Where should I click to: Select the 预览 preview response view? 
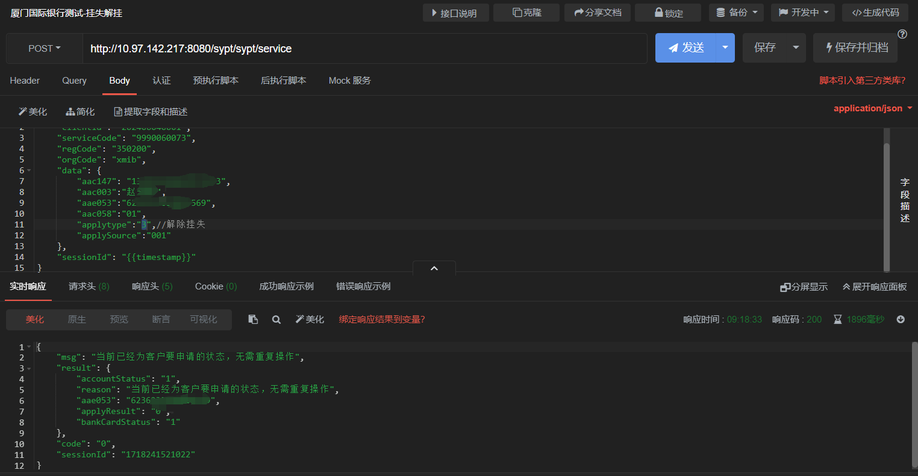(119, 320)
